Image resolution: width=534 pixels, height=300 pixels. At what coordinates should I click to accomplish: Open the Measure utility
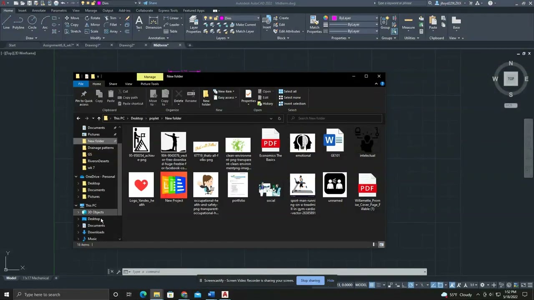tap(408, 22)
